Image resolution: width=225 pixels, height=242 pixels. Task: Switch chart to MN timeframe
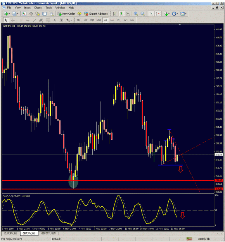coord(132,20)
